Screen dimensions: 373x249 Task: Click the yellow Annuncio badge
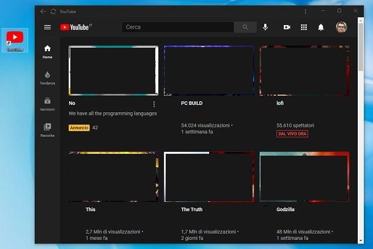point(79,128)
